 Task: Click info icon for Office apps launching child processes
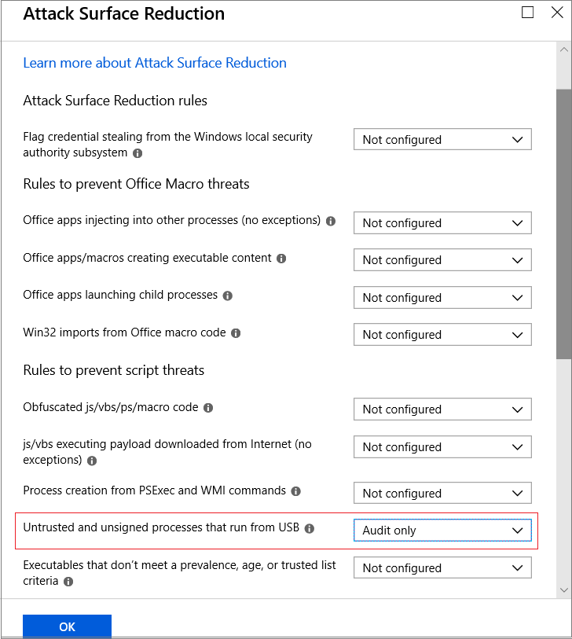228,296
